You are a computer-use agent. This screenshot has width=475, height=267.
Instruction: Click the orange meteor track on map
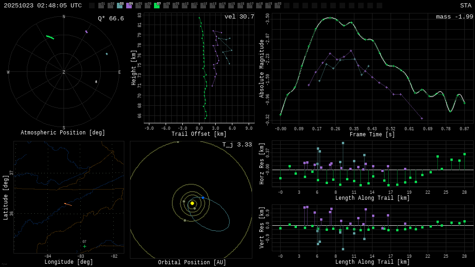point(68,204)
